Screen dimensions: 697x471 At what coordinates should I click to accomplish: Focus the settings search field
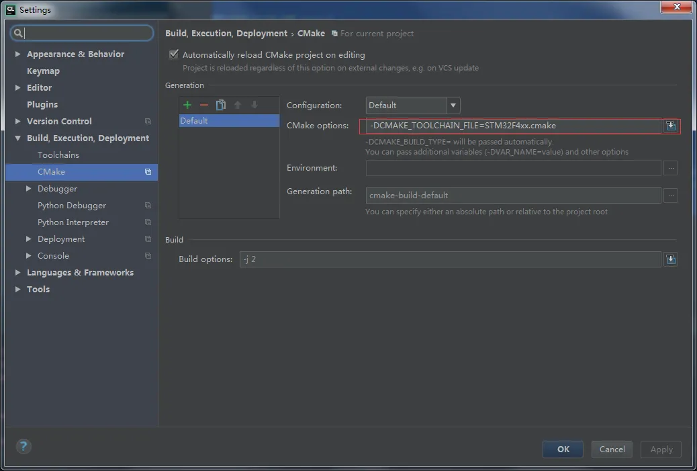click(82, 33)
